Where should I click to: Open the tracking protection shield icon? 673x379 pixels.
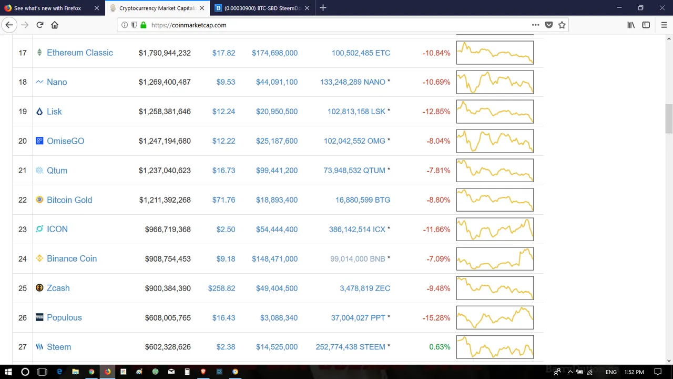(x=134, y=25)
